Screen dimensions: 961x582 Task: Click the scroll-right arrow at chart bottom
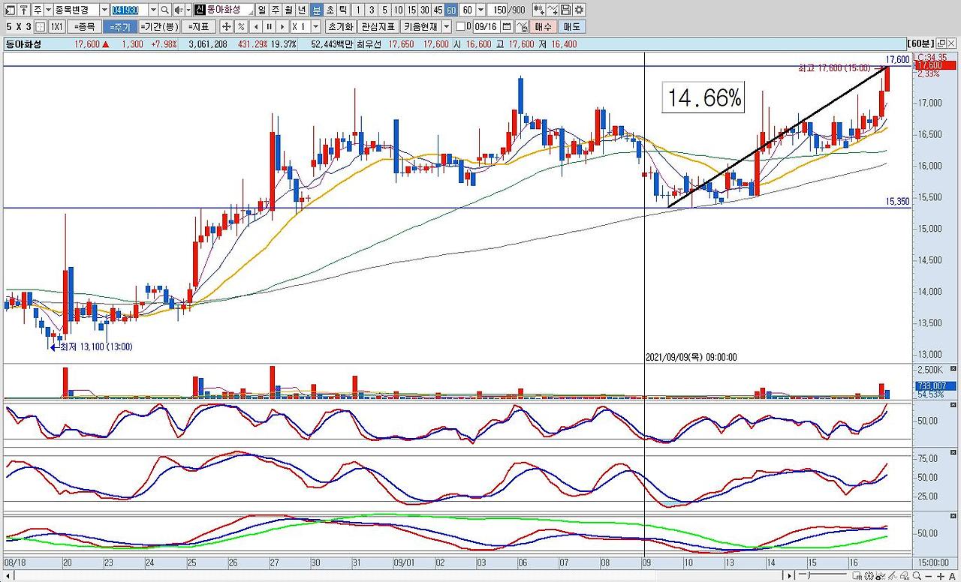pyautogui.click(x=789, y=576)
